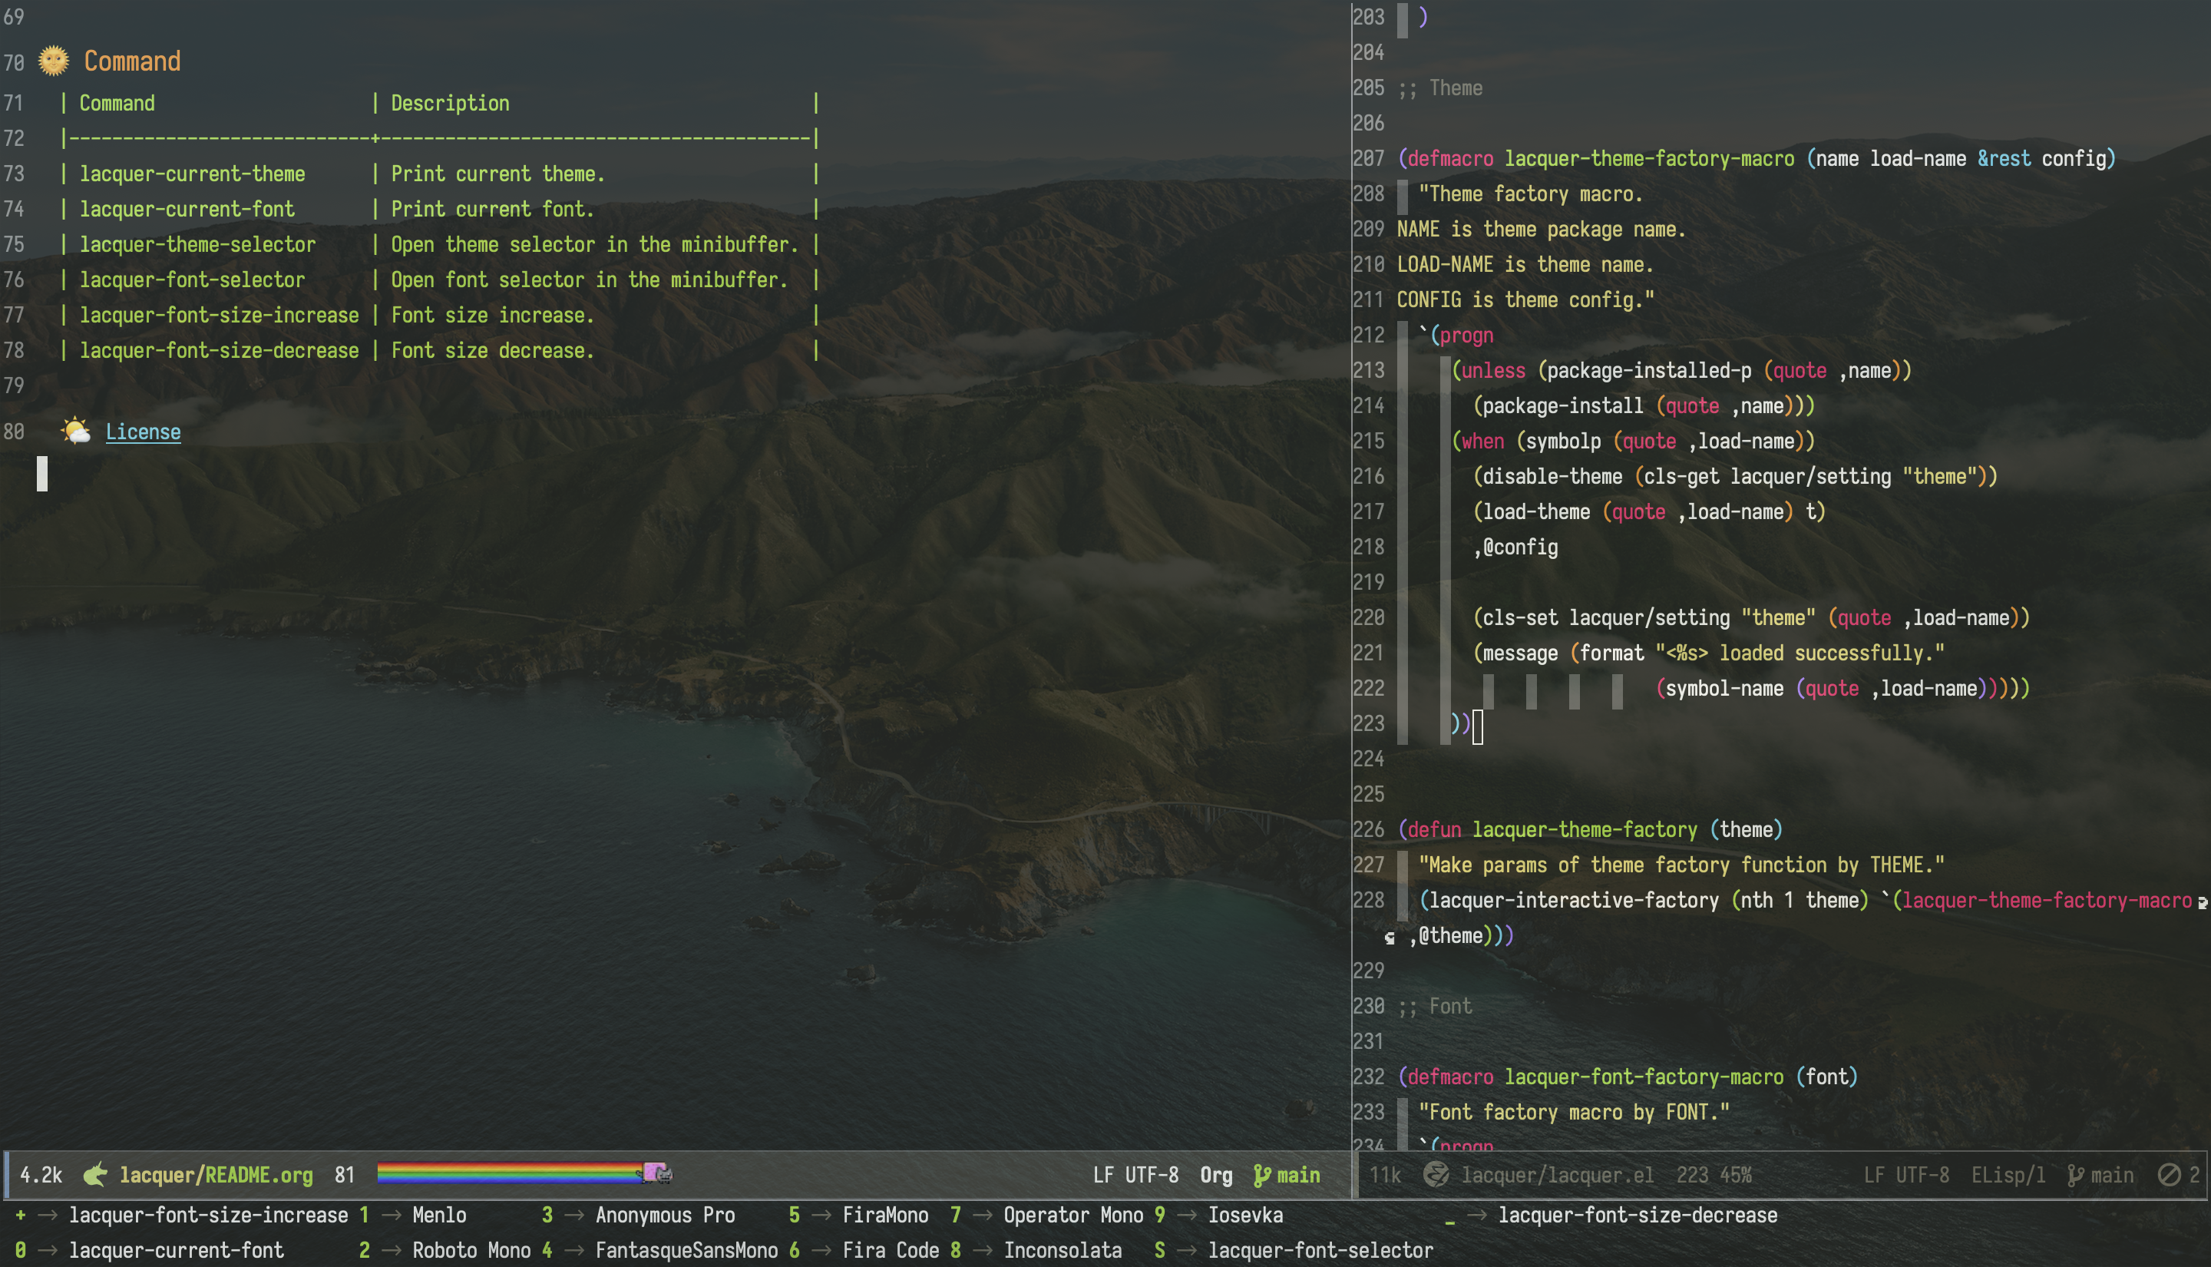This screenshot has height=1267, width=2211.
Task: Click LF UTF-8 encoding in README modeline
Action: tap(1135, 1175)
